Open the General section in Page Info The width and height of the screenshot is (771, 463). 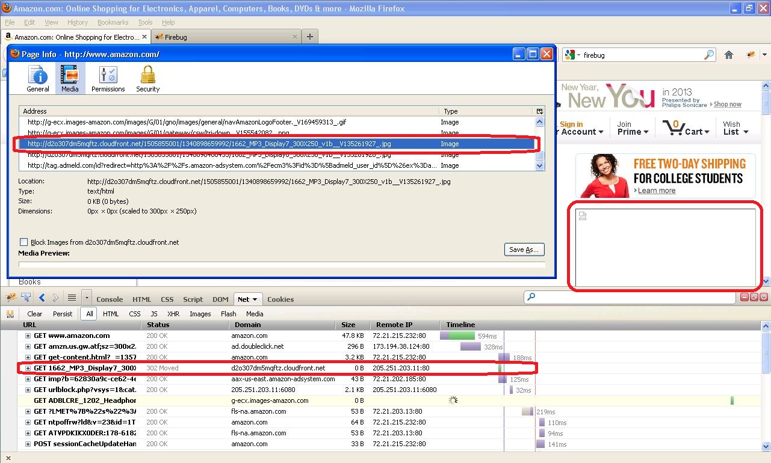38,79
